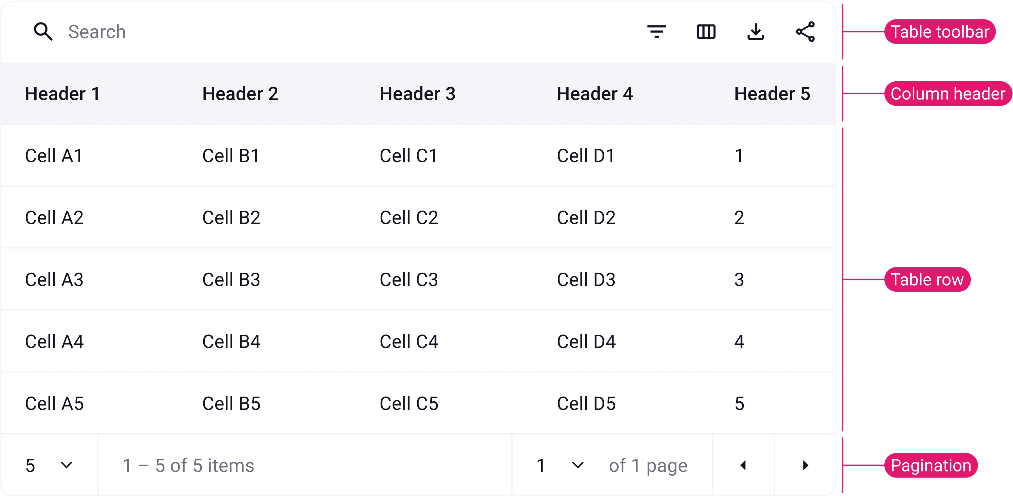This screenshot has width=1013, height=496.
Task: Click the share icon in toolbar
Action: point(805,31)
